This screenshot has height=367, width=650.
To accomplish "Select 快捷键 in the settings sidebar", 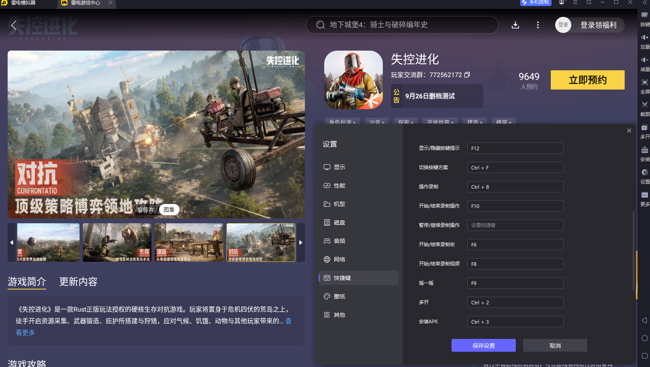I will [359, 278].
